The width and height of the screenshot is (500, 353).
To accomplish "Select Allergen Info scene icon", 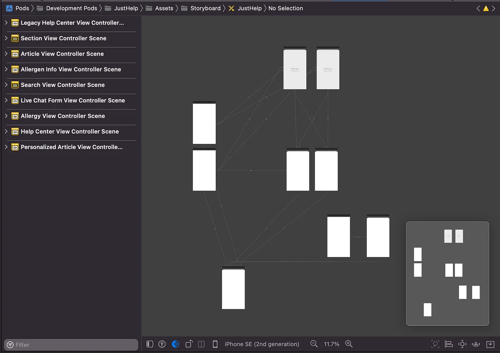I will coord(15,69).
